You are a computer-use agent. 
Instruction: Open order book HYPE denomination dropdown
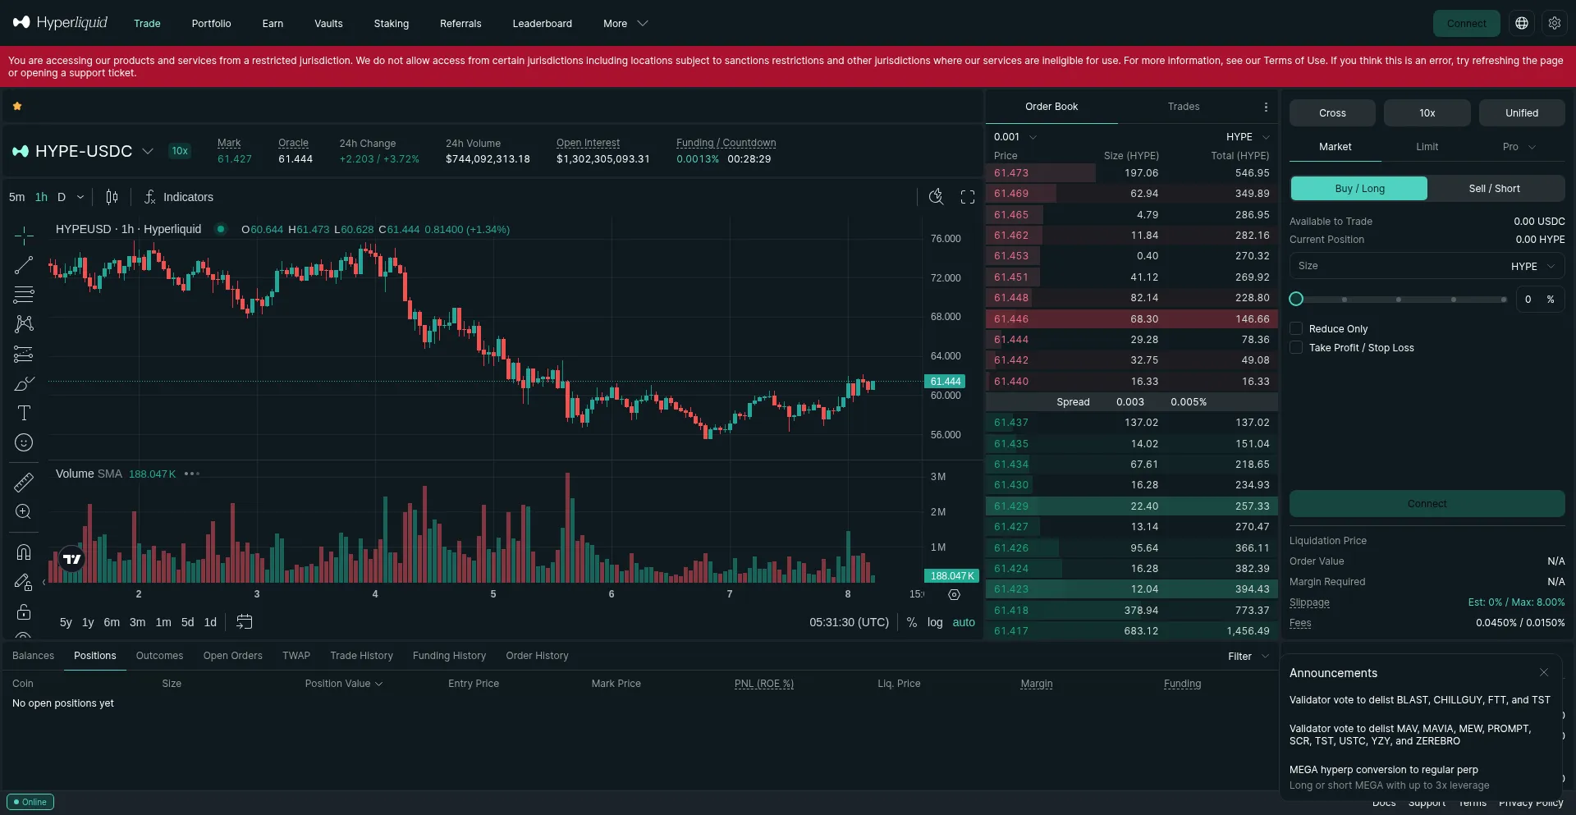point(1248,137)
